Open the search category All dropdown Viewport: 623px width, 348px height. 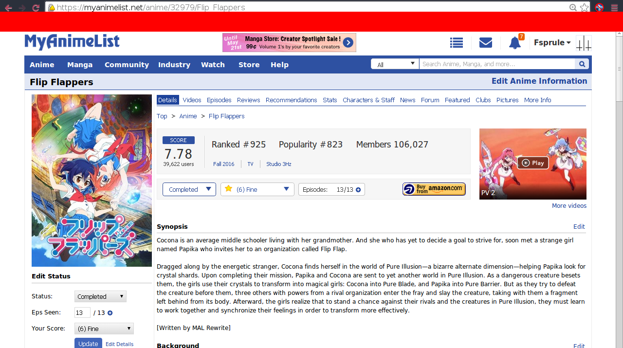(x=395, y=64)
